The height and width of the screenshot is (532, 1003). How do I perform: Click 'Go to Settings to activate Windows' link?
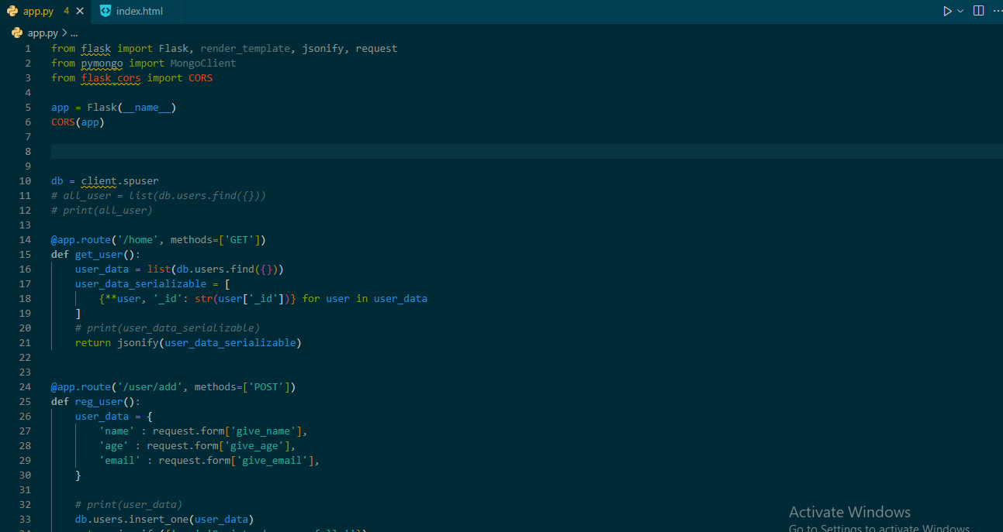pyautogui.click(x=878, y=527)
